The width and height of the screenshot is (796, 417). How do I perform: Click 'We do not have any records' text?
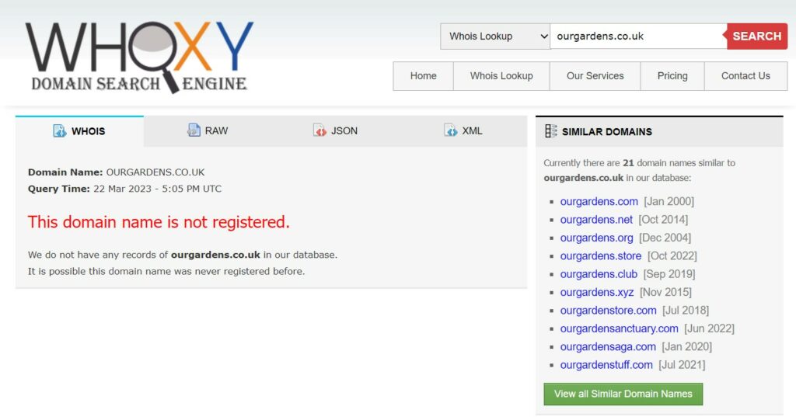click(x=182, y=255)
